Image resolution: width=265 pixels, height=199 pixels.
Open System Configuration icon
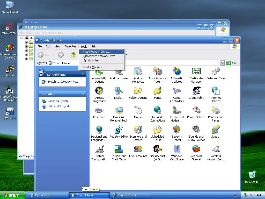pyautogui.click(x=99, y=153)
